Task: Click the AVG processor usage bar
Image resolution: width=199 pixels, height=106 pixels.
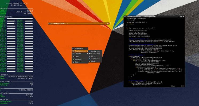Action: 20,19
